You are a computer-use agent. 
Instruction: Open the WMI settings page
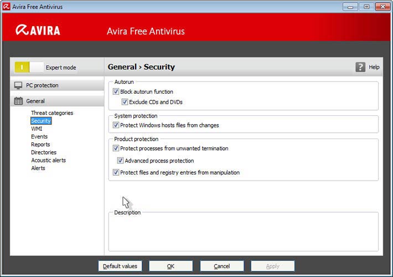[x=37, y=129]
